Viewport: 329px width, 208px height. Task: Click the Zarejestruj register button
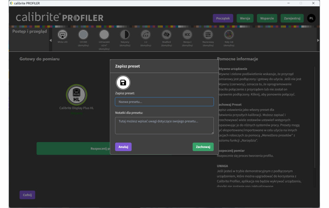point(292,18)
